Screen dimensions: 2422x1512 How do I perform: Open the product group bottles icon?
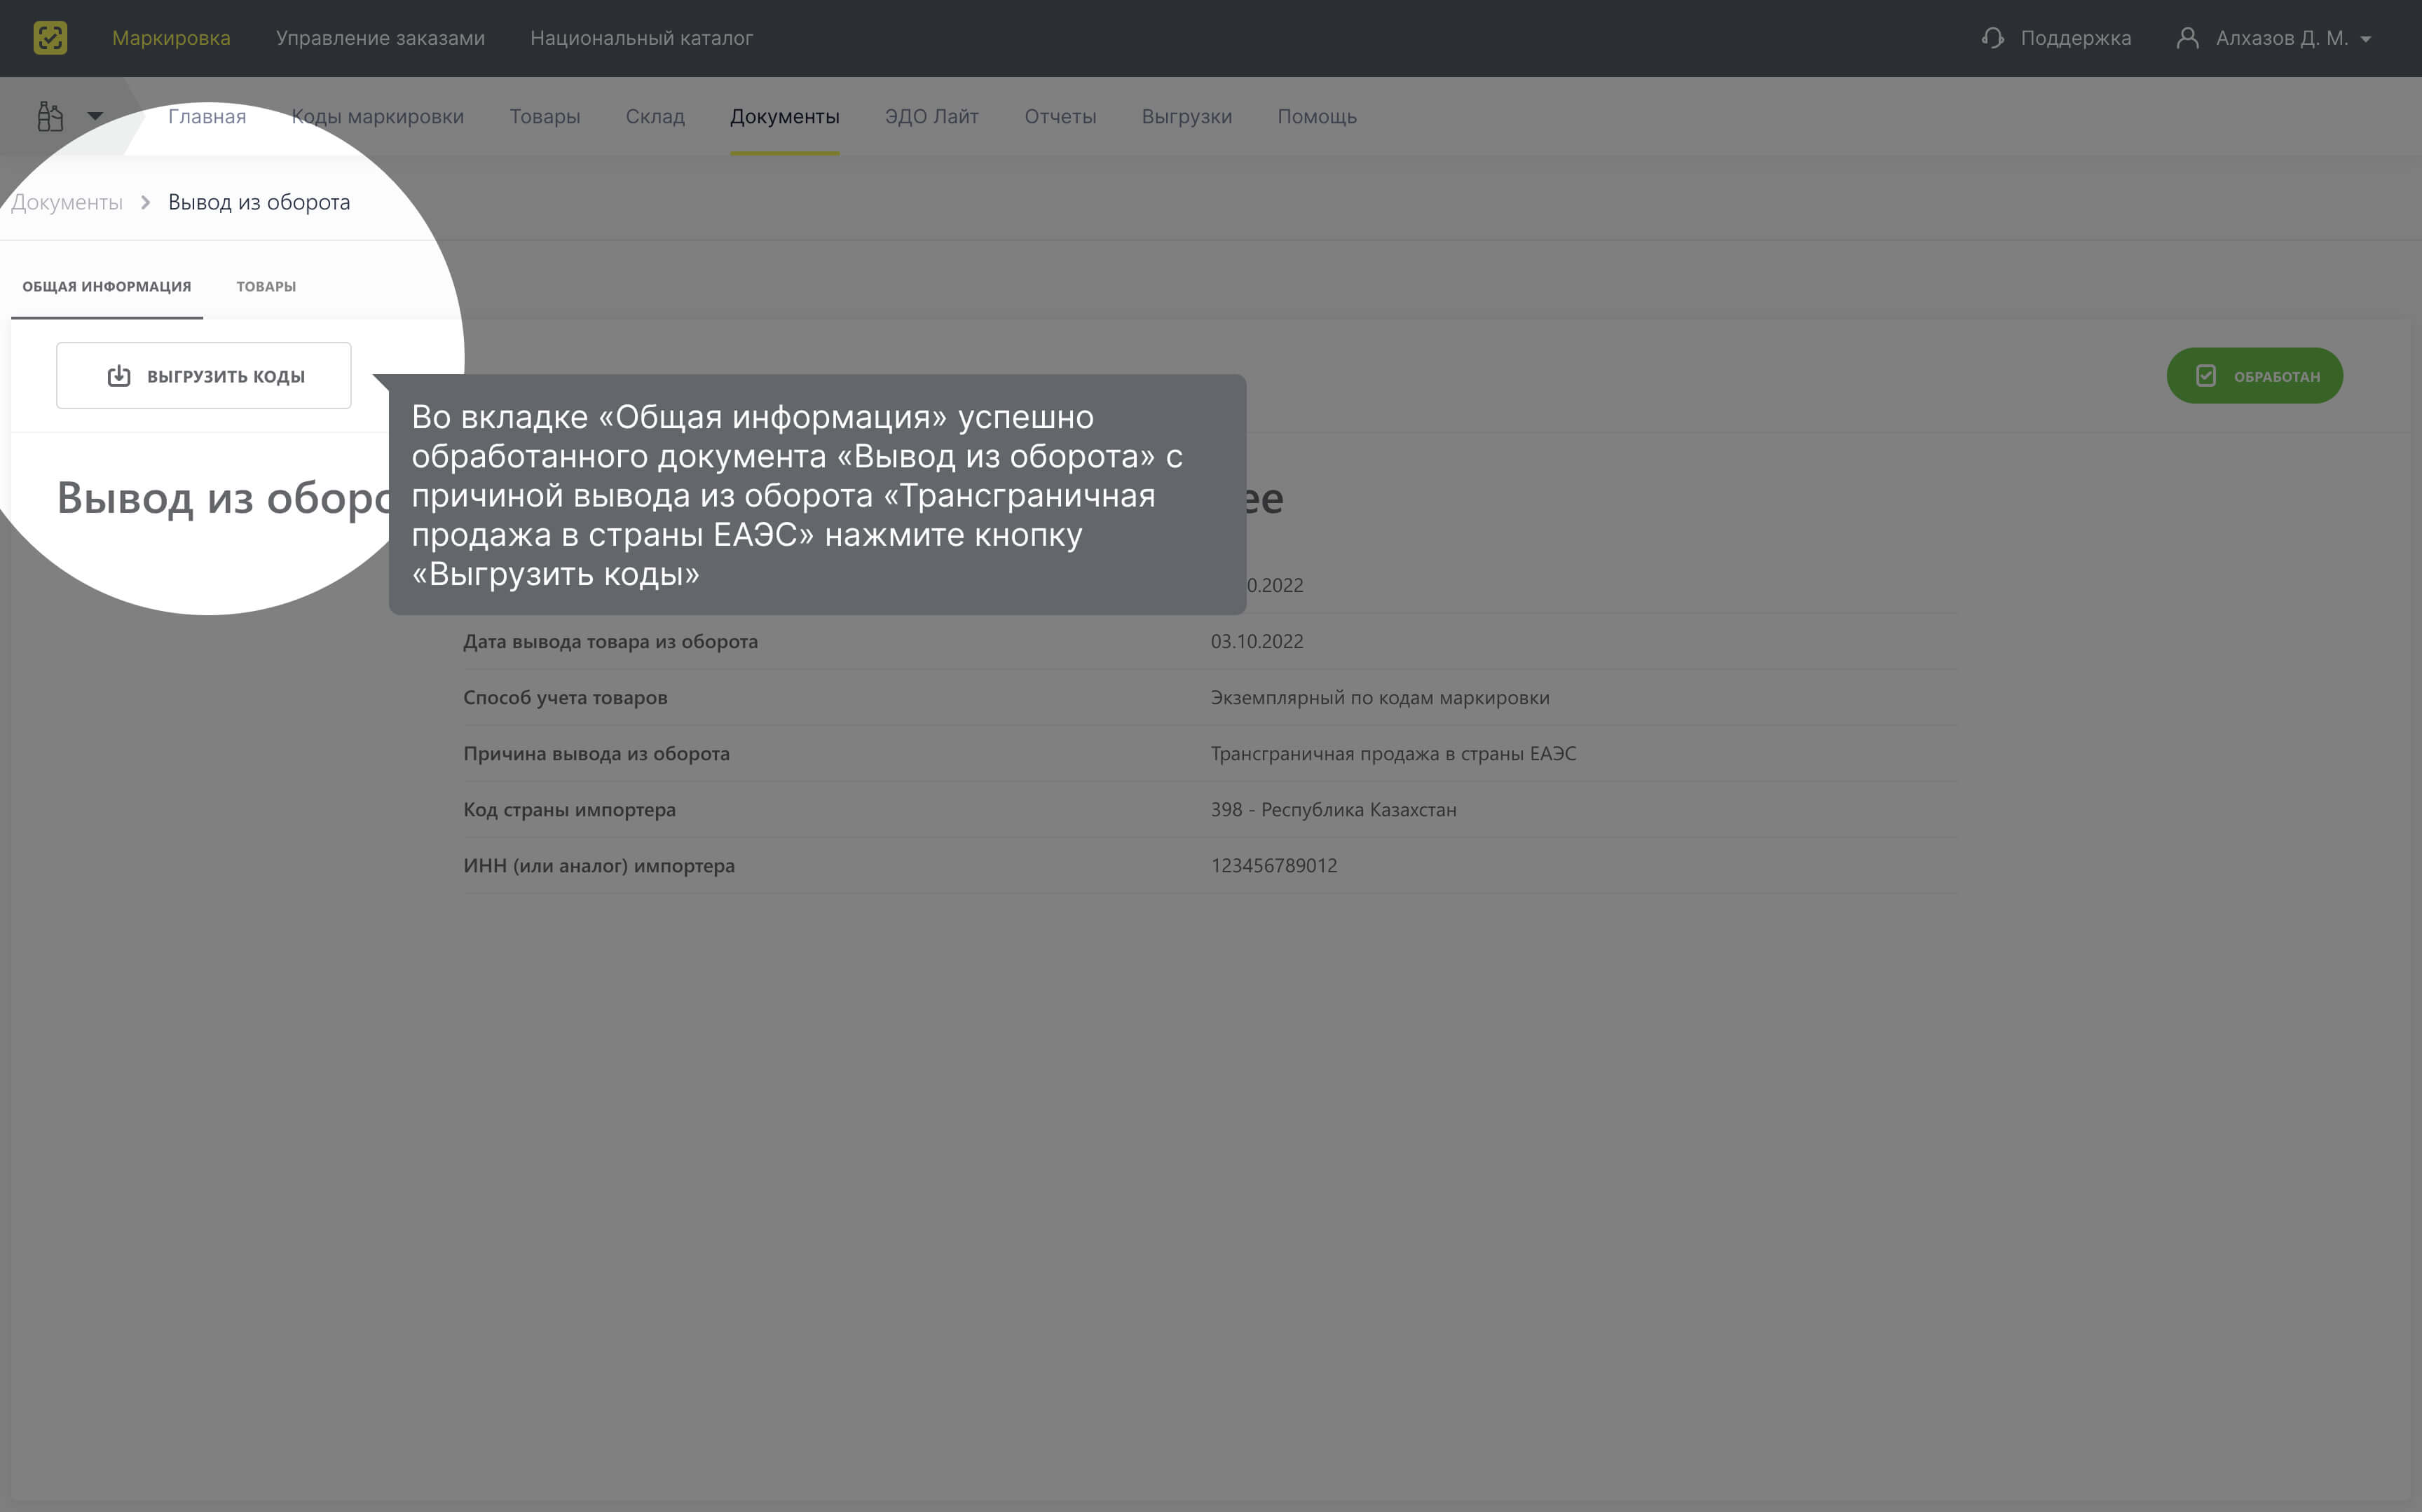tap(50, 117)
